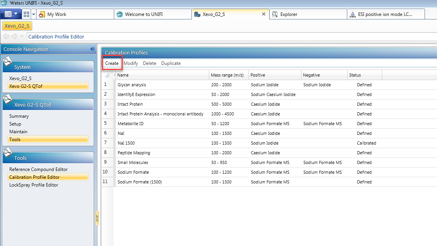
Task: Sort by the Negative column header
Action: [x=324, y=75]
